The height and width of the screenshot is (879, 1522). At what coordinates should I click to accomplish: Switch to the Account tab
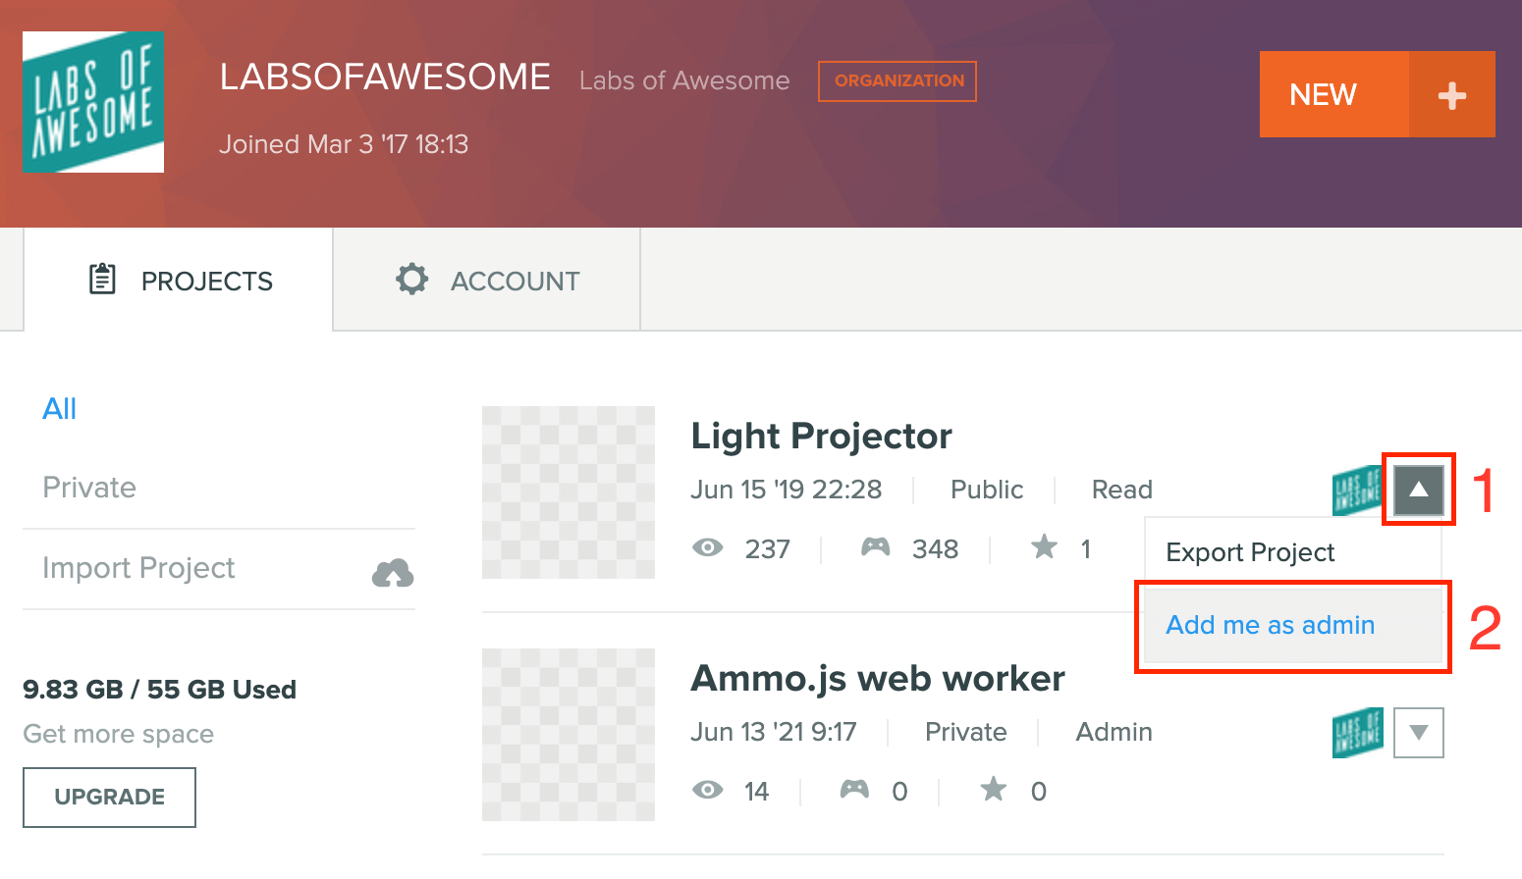[x=487, y=280]
